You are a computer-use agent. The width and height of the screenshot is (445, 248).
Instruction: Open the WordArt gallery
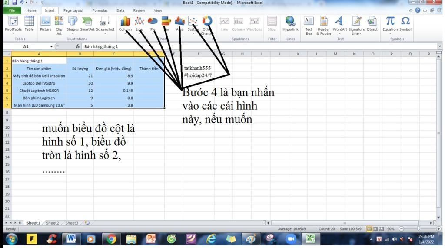[340, 25]
